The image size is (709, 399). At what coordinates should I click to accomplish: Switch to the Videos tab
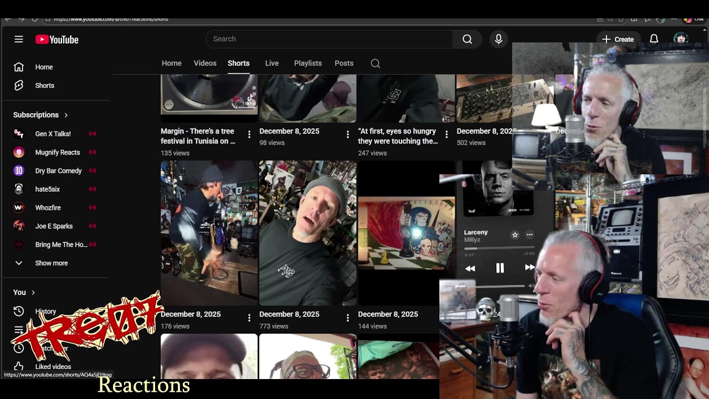205,63
